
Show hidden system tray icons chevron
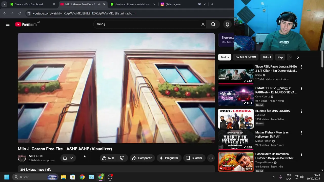274,177
